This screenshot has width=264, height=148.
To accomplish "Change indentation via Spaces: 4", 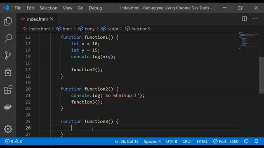I will pyautogui.click(x=152, y=141).
